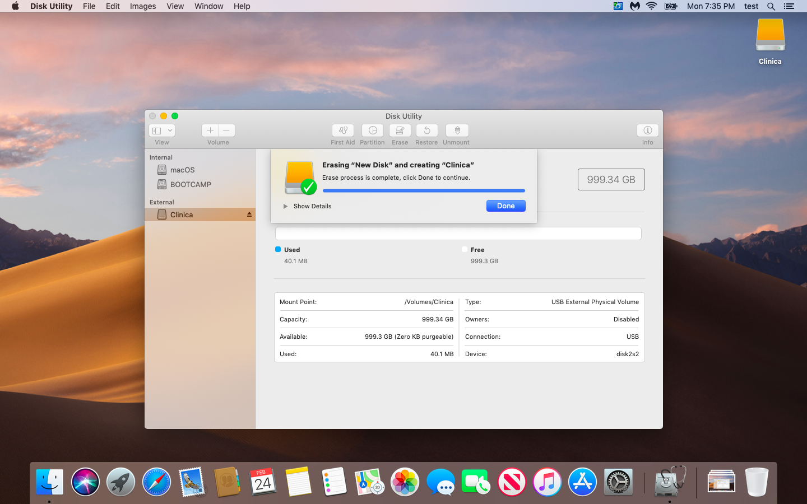Open Contacts from the Dock
This screenshot has width=807, height=504.
pyautogui.click(x=228, y=482)
